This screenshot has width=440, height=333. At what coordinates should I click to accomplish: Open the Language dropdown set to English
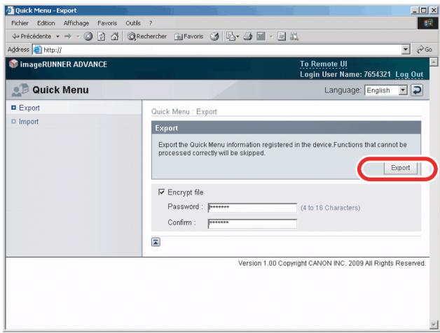386,90
